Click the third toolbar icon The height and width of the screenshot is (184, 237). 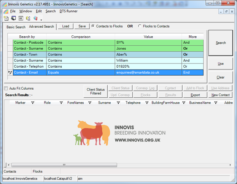tap(21, 18)
